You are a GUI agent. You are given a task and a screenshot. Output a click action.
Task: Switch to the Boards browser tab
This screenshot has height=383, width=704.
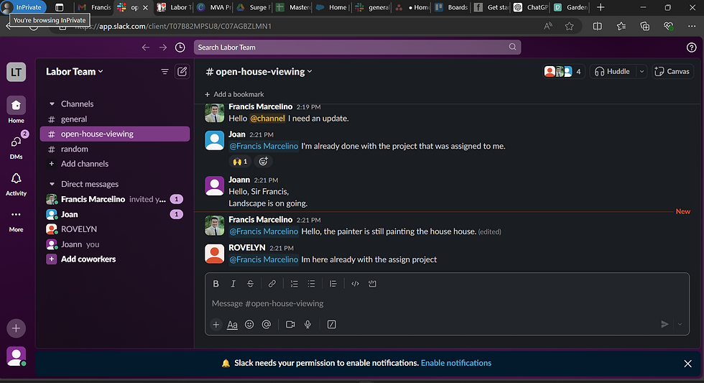click(452, 7)
